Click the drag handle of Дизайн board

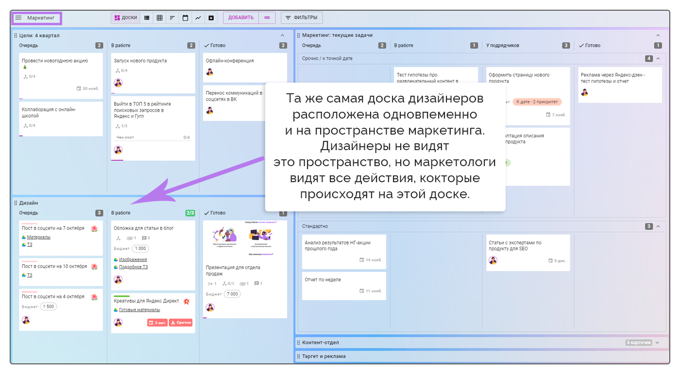[x=16, y=203]
